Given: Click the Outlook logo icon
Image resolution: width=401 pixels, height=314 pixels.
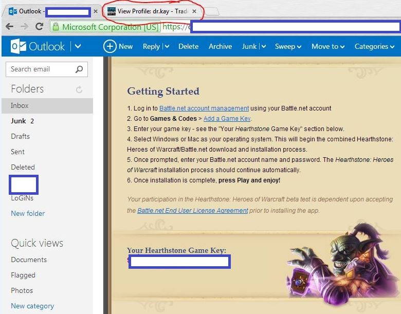Looking at the screenshot, I should [x=18, y=46].
